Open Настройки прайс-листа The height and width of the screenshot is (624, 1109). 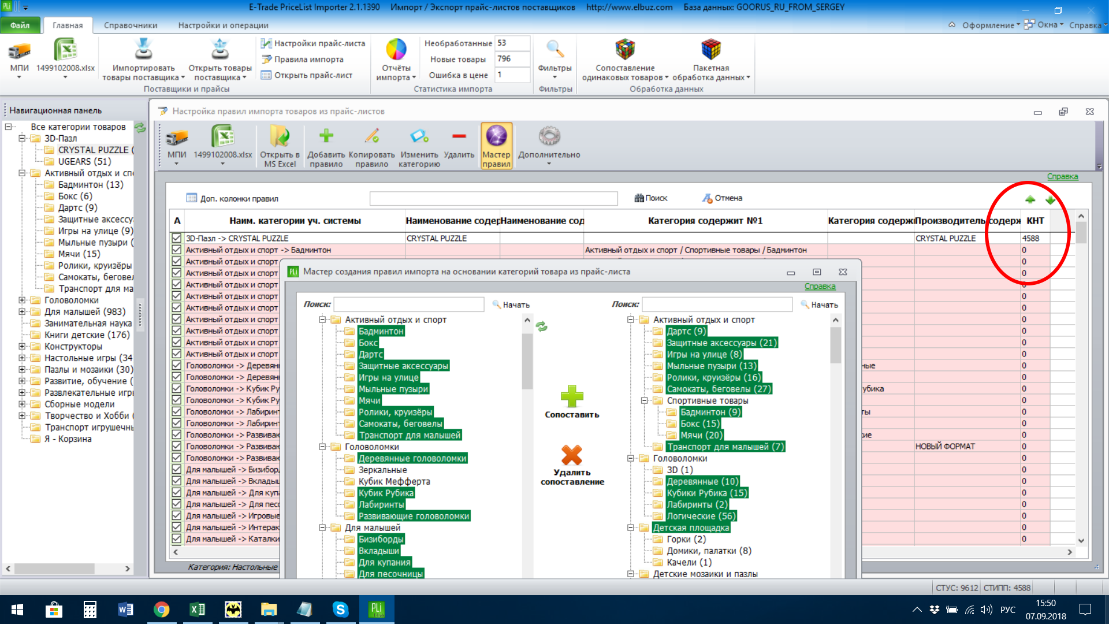pos(313,43)
